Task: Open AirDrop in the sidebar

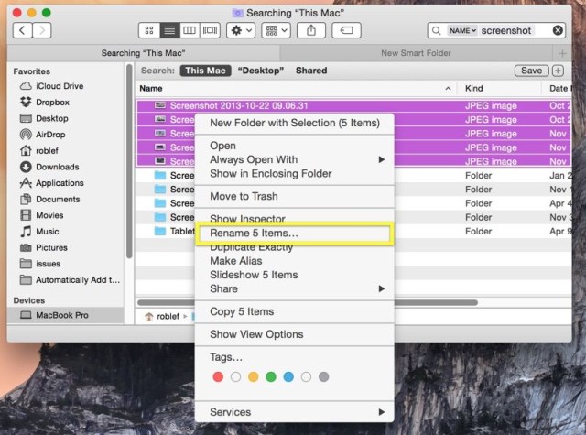Action: pos(51,134)
